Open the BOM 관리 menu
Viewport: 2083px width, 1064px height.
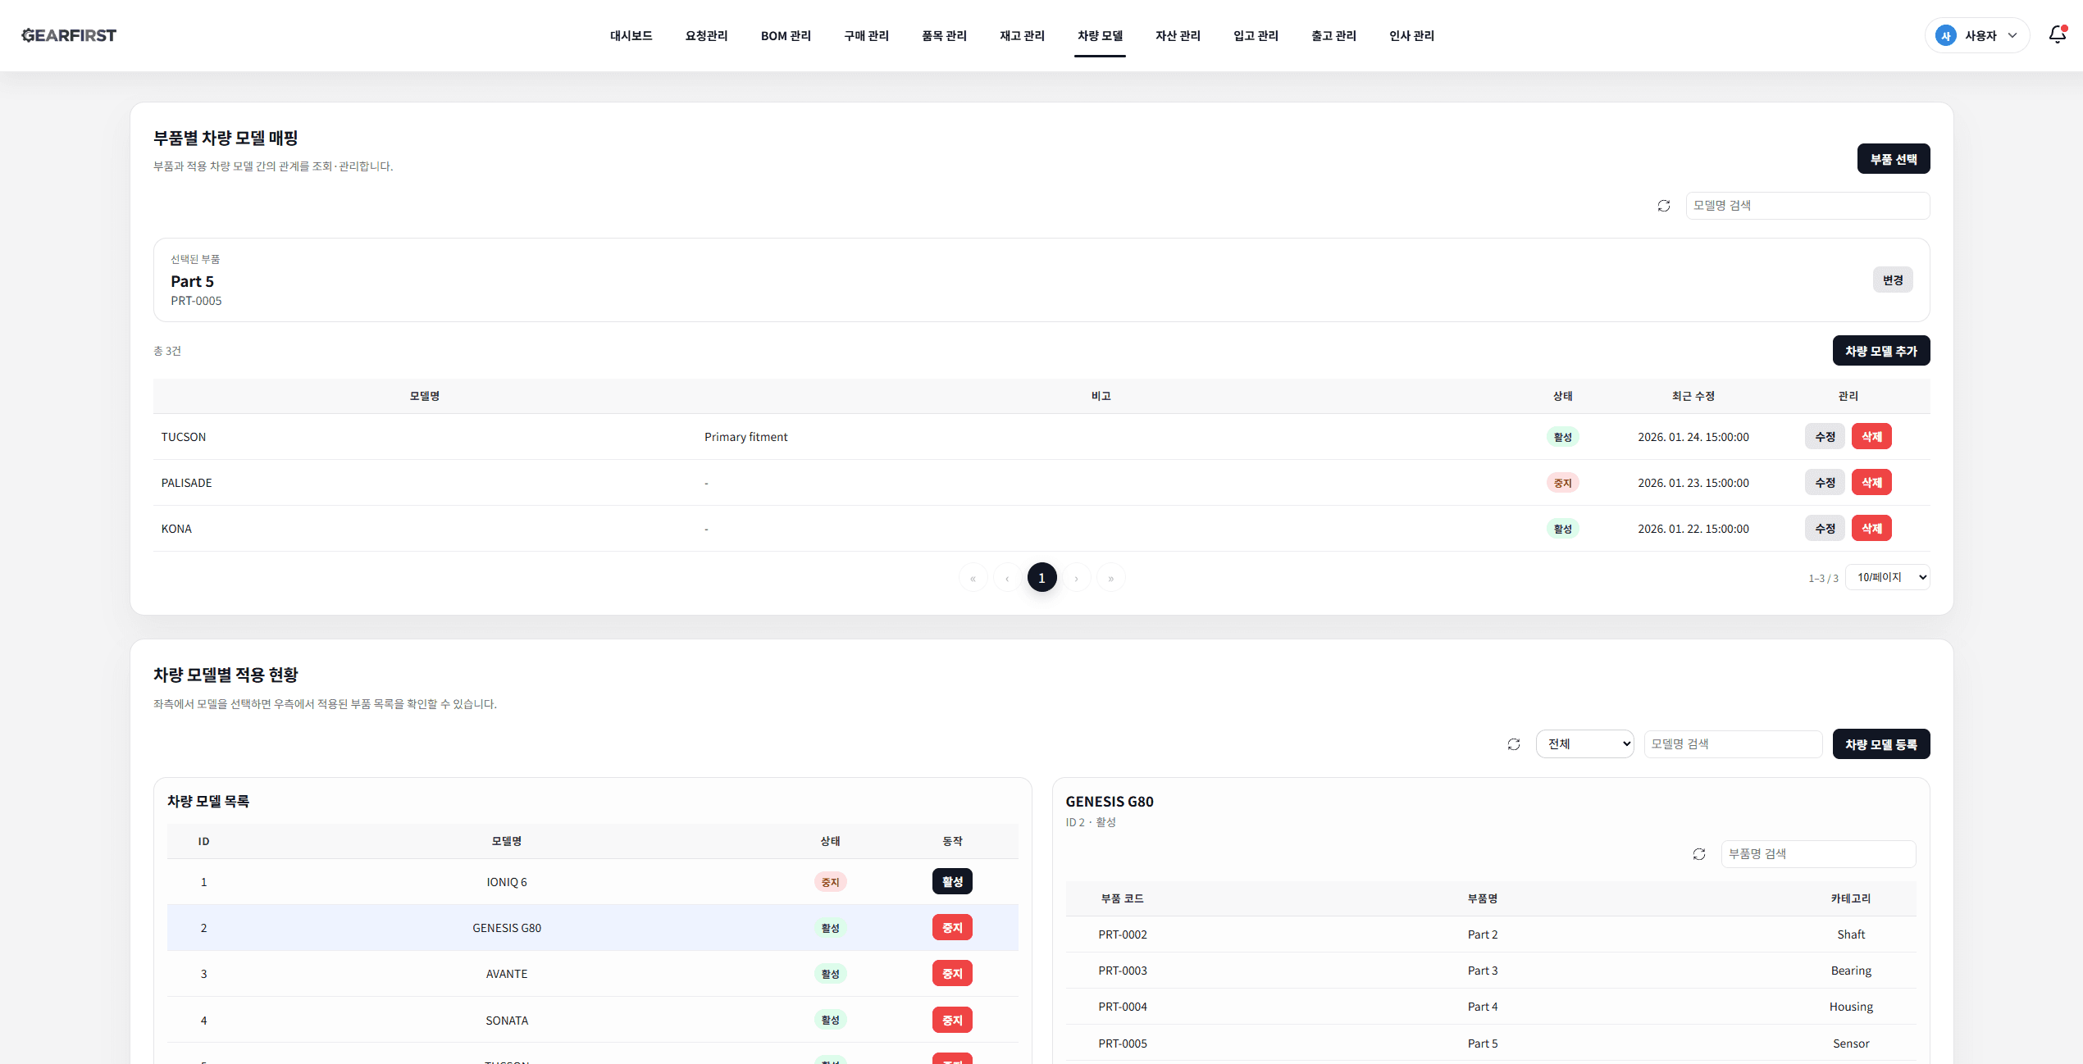click(x=785, y=35)
